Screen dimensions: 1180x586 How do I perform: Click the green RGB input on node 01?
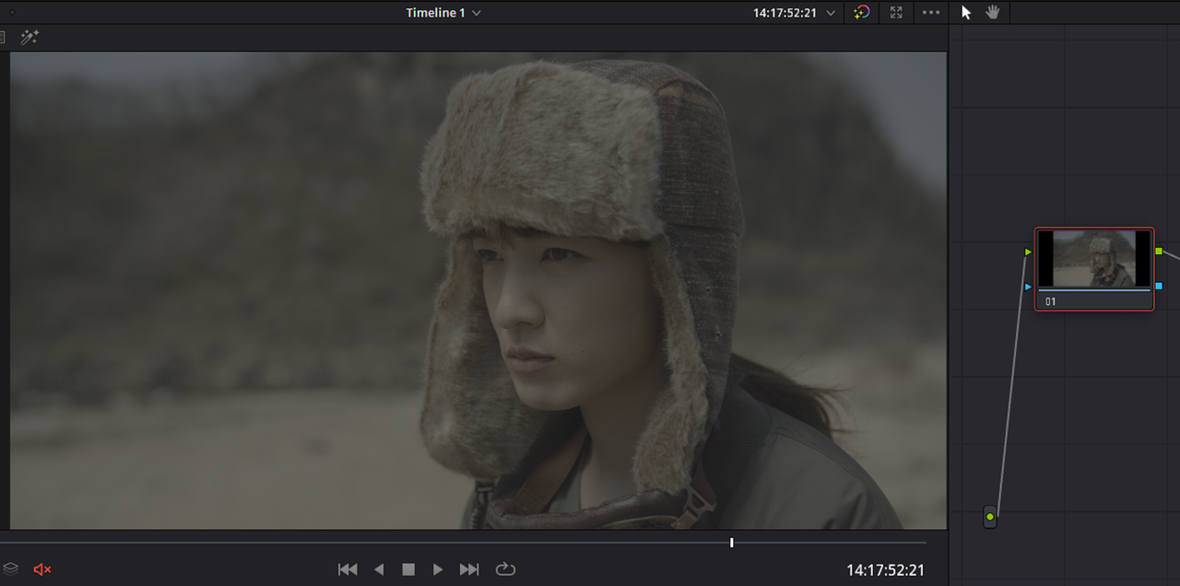pyautogui.click(x=1028, y=252)
